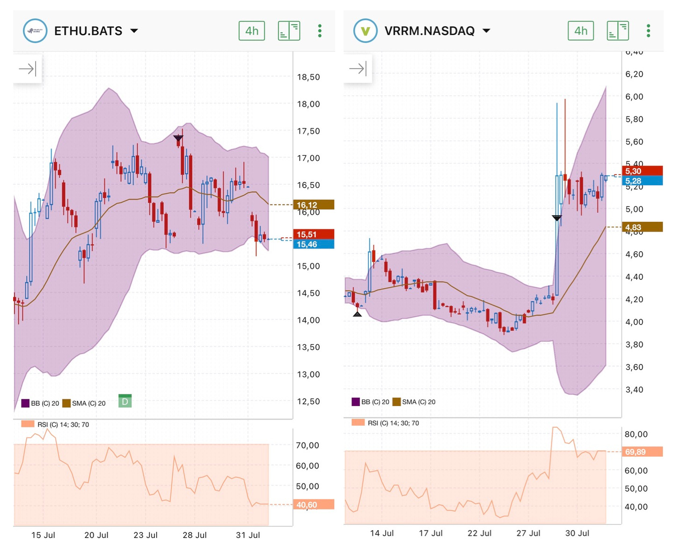Click the 4h timeframe button on VRRM chart

581,31
